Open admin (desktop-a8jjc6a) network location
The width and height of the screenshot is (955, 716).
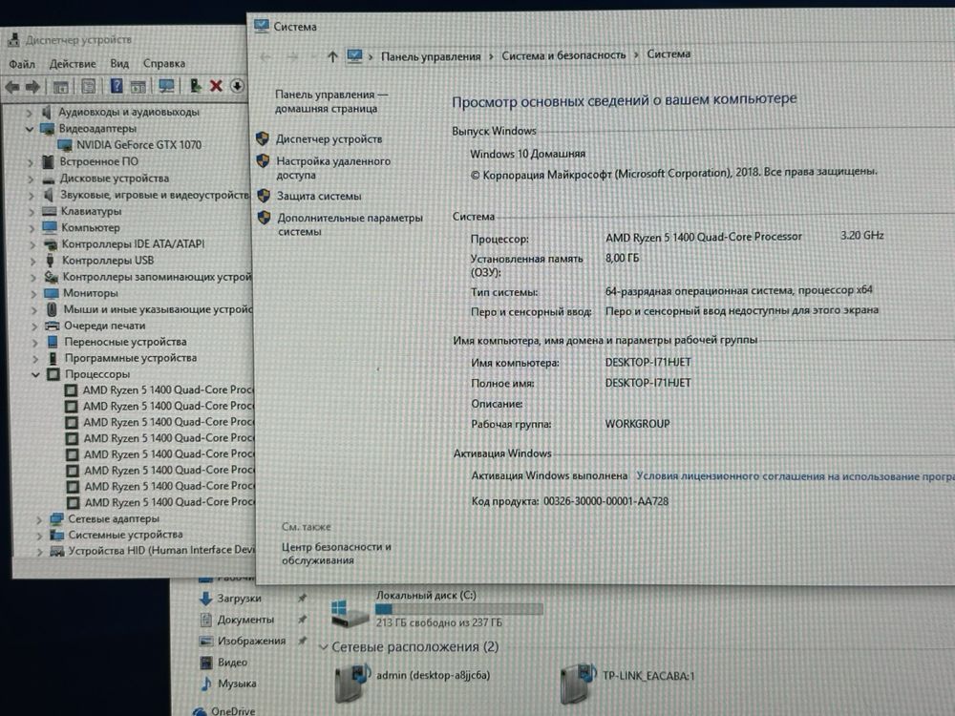point(433,675)
